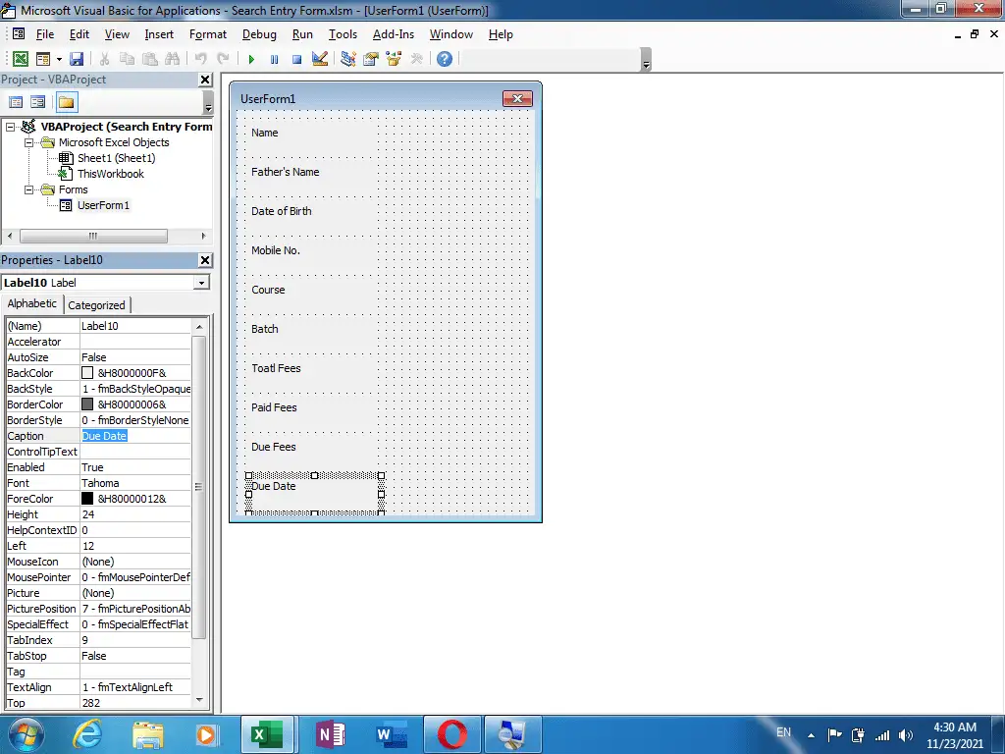1005x754 pixels.
Task: Close the Properties - Label10 panel
Action: click(x=205, y=259)
